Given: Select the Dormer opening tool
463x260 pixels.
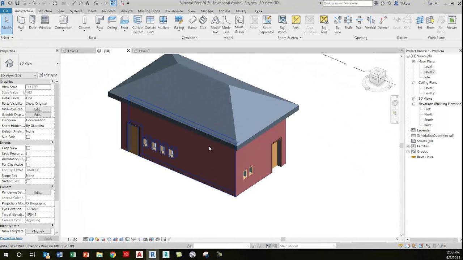Looking at the screenshot, I should (x=383, y=22).
